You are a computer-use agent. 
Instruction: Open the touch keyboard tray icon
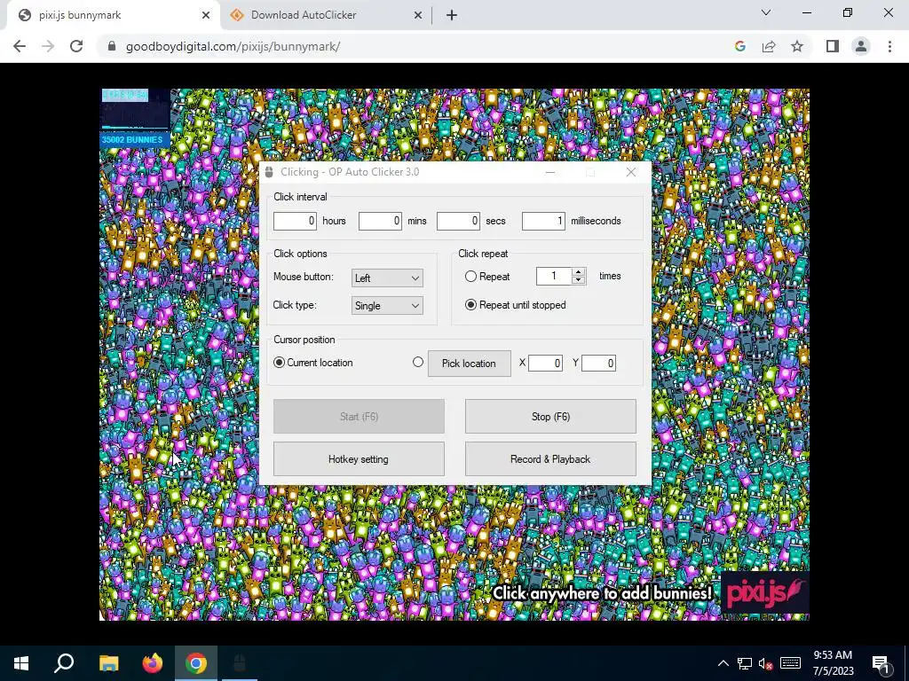click(790, 663)
